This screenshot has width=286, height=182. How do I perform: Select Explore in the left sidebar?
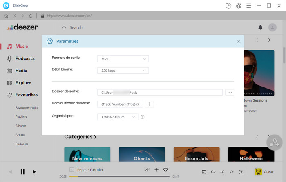pos(23,83)
